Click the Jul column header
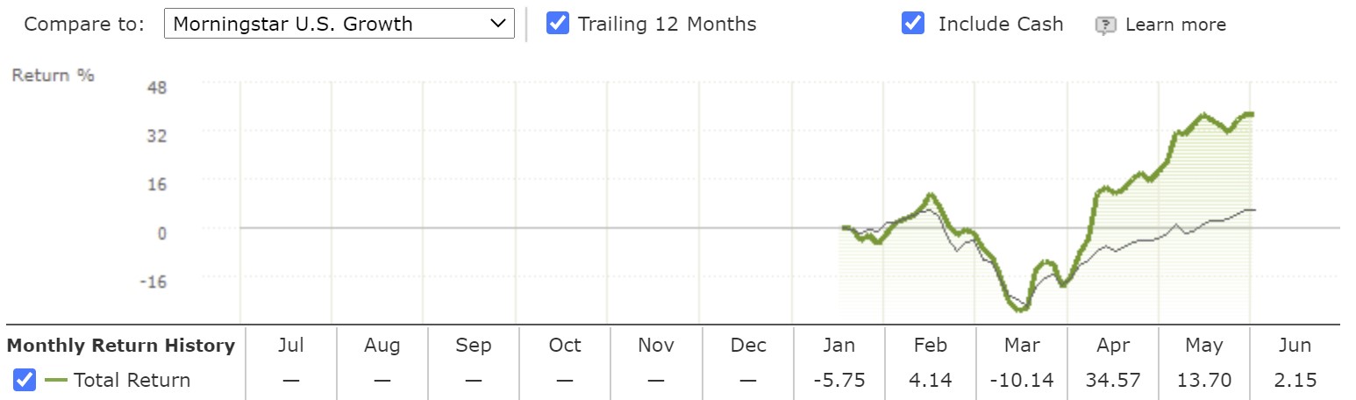The image size is (1356, 400). pos(290,346)
